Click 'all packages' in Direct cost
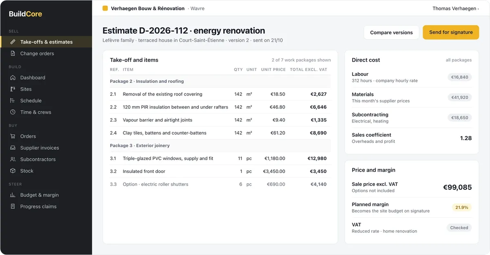This screenshot has height=255, width=490. point(459,60)
